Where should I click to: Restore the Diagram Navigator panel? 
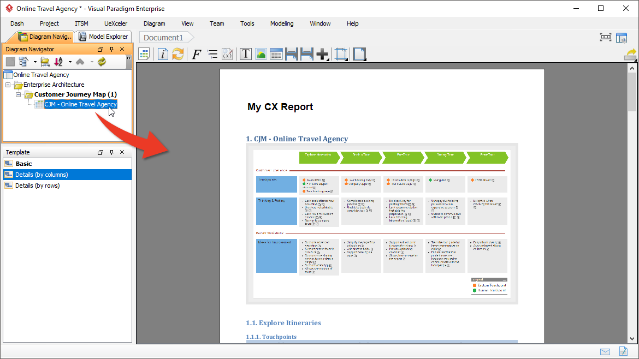100,49
